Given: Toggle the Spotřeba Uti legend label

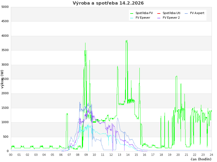Looking at the screenshot, I should [171, 13].
